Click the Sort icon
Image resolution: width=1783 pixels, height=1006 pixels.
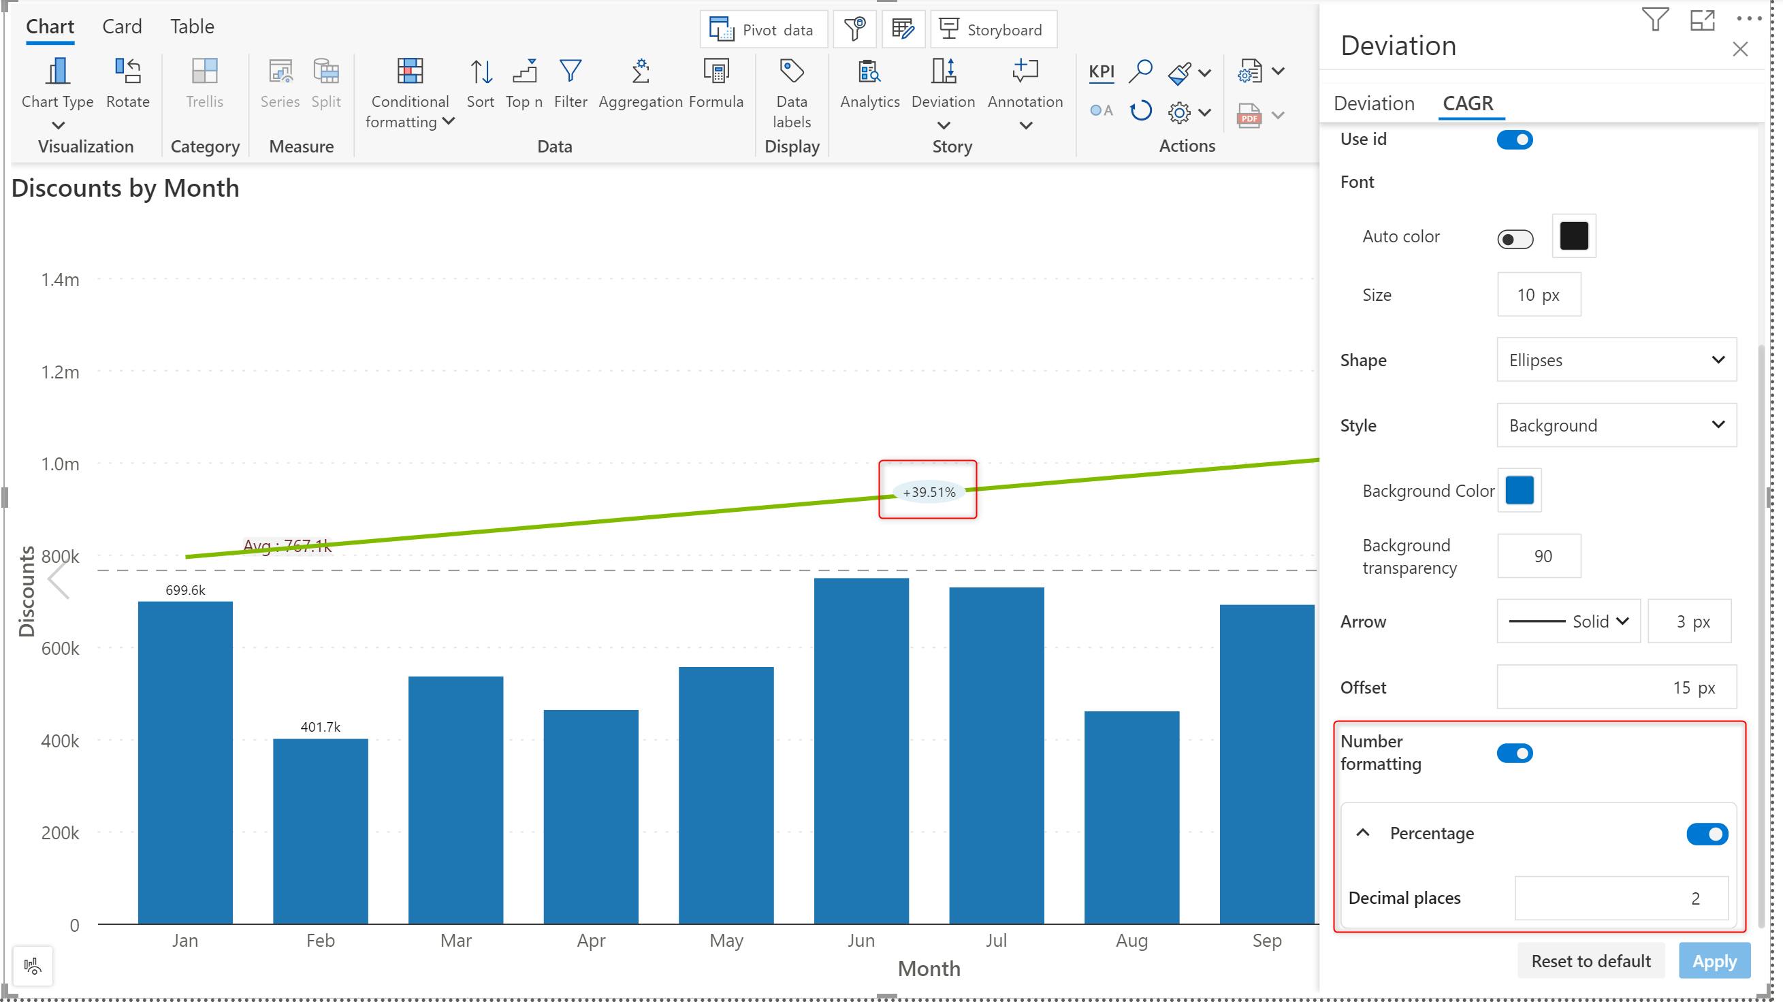[x=481, y=71]
